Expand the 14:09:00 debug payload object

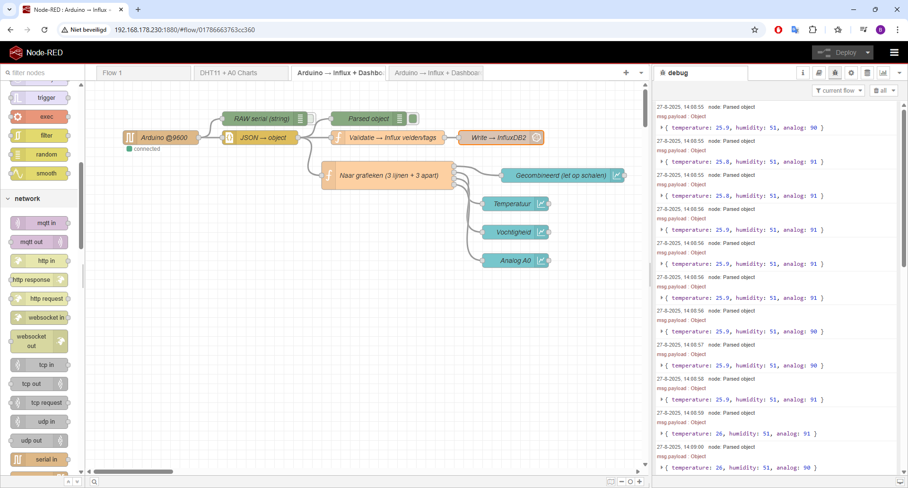(x=661, y=468)
